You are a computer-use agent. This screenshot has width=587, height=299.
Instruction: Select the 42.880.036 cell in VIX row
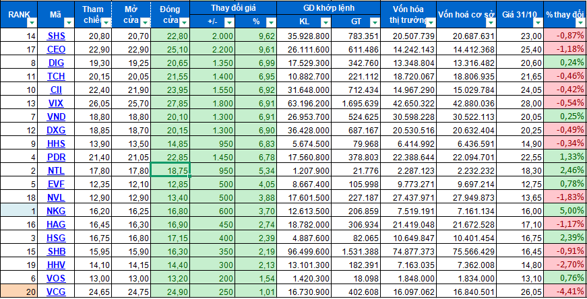(466, 103)
